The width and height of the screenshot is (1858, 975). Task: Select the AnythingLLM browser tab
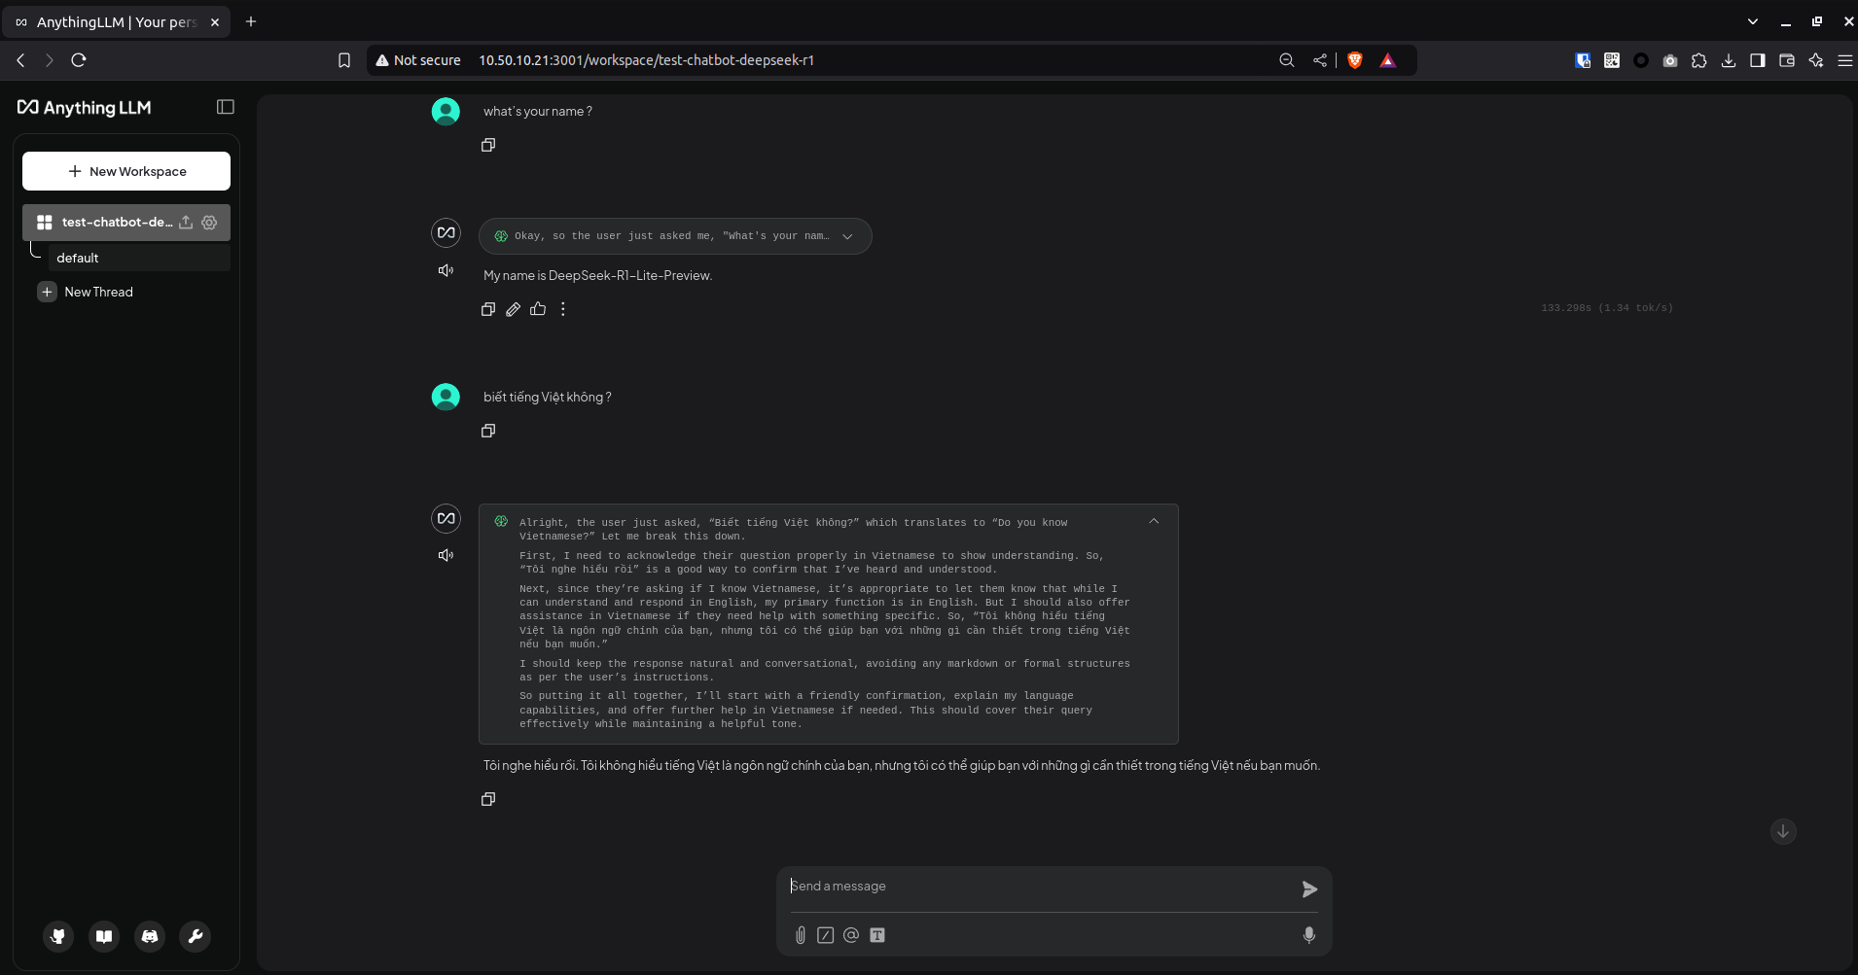coord(117,21)
